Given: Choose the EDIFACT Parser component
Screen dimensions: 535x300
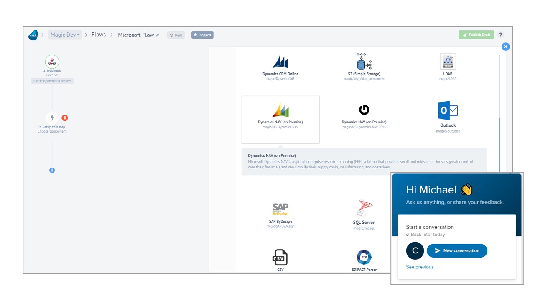Looking at the screenshot, I should (x=364, y=260).
